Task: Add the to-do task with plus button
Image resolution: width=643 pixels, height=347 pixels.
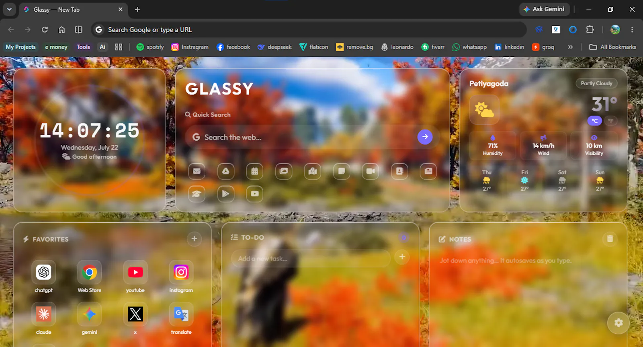Action: pos(402,257)
